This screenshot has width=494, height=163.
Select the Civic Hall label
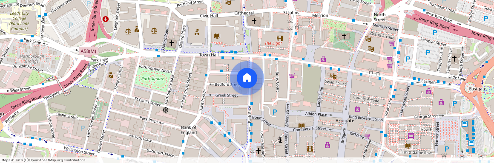click(209, 16)
